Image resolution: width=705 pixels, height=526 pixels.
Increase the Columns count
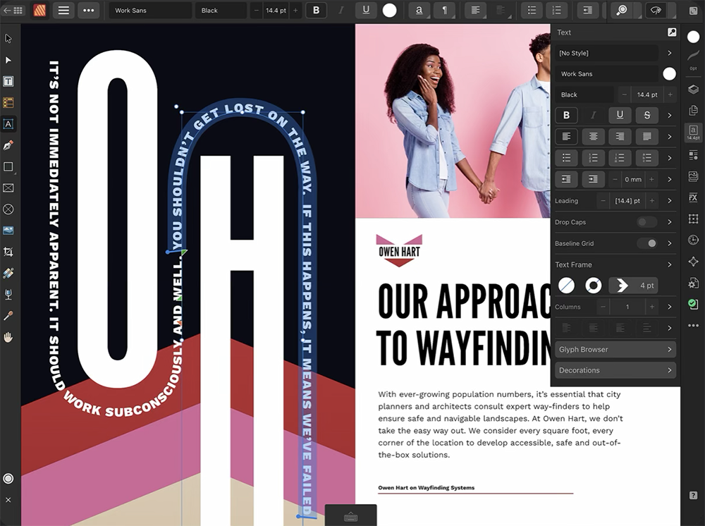pos(651,307)
